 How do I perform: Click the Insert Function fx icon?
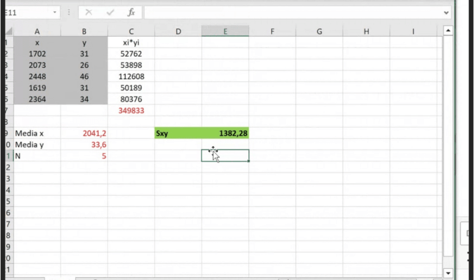[x=131, y=12]
